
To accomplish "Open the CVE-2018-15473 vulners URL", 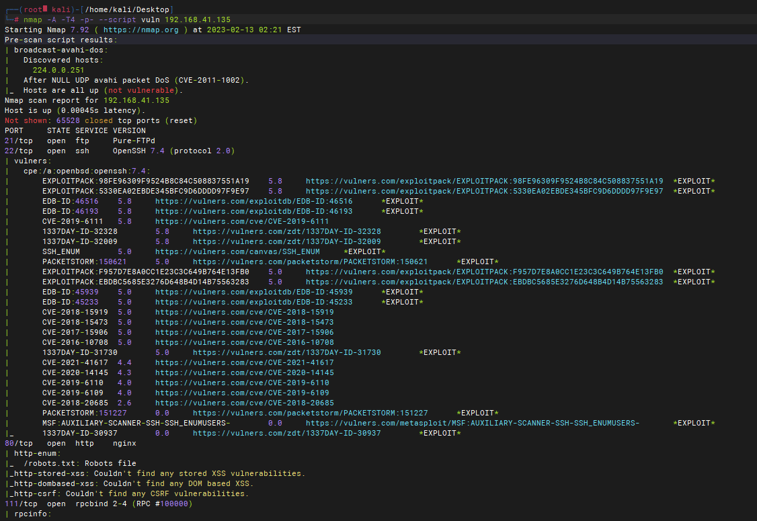I will tap(244, 323).
